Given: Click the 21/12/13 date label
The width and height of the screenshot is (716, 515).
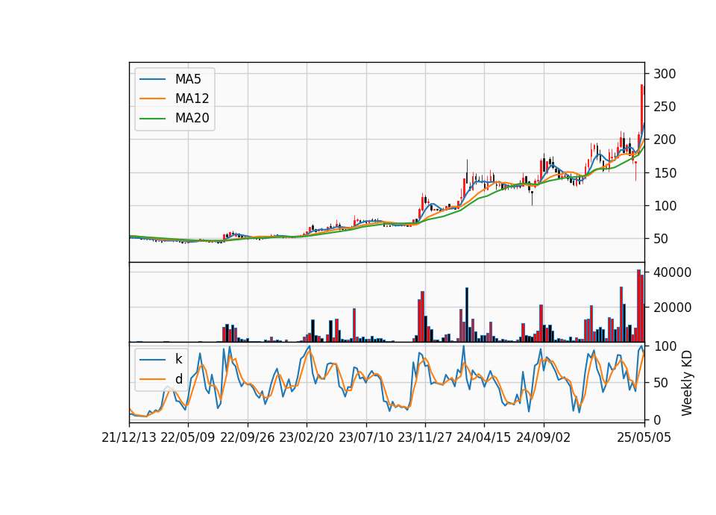Looking at the screenshot, I should click(x=129, y=437).
